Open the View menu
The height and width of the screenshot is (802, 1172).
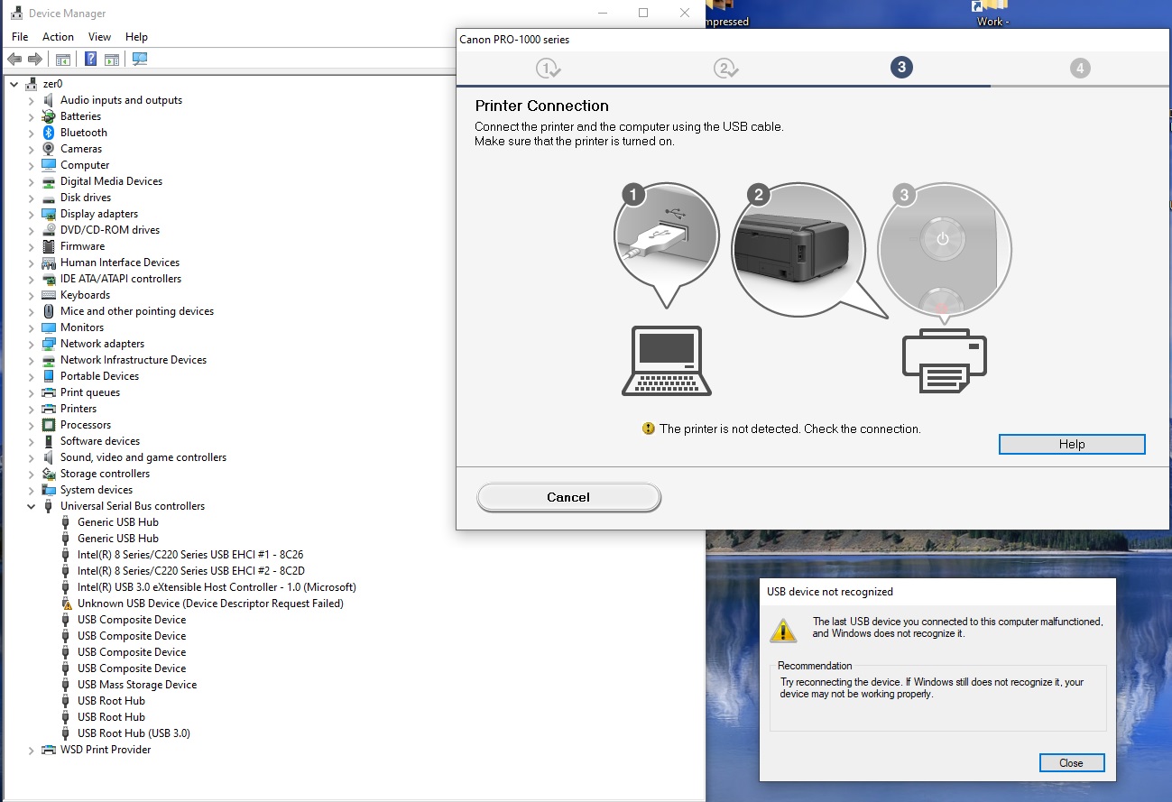click(x=99, y=37)
